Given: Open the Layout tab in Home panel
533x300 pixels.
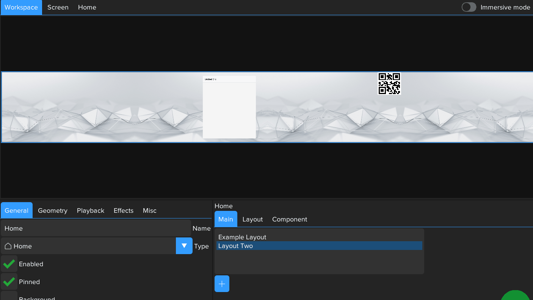Looking at the screenshot, I should click(252, 219).
